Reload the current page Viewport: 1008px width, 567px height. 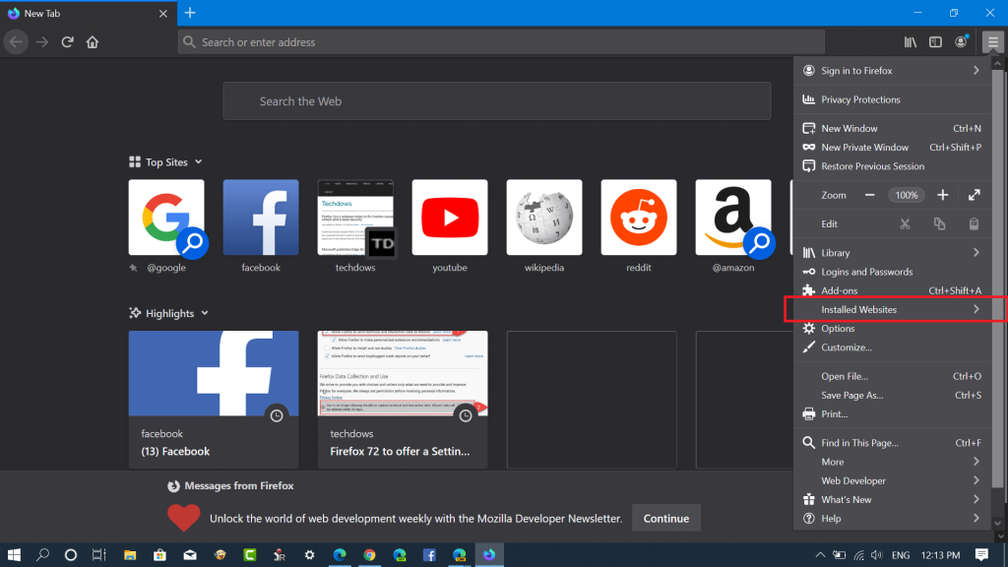tap(68, 42)
